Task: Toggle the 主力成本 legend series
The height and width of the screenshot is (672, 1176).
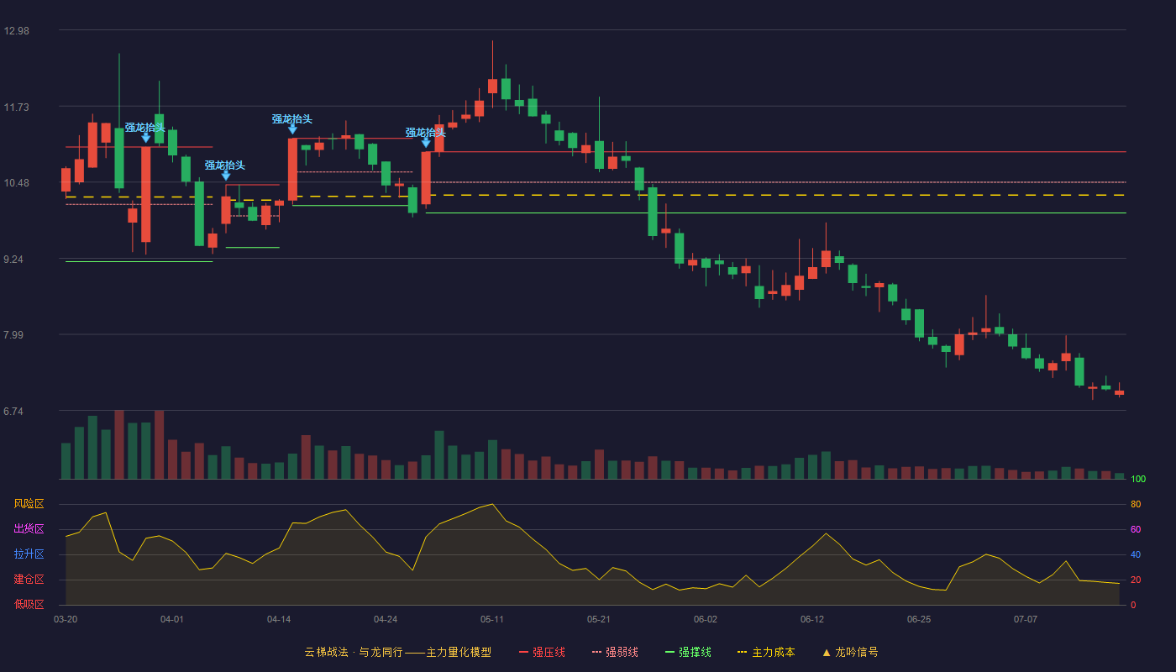Action: (766, 652)
